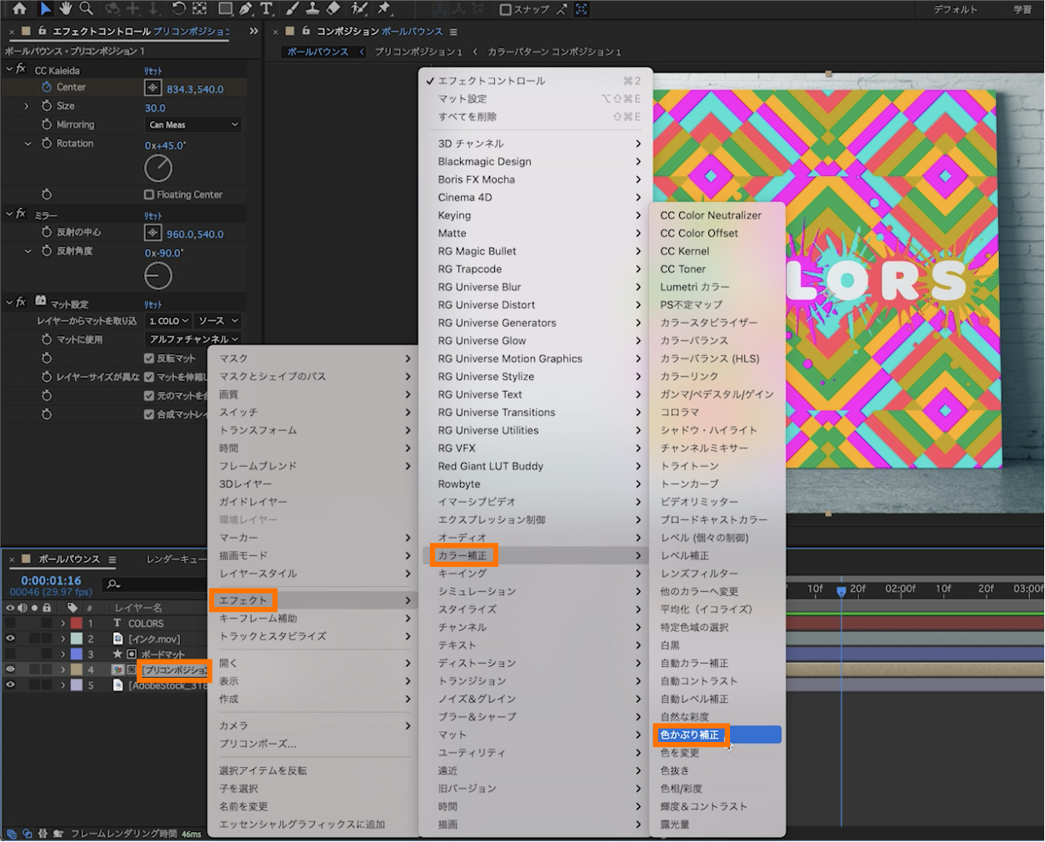Click the timeline search magnifier icon
This screenshot has height=842, width=1045.
113,584
